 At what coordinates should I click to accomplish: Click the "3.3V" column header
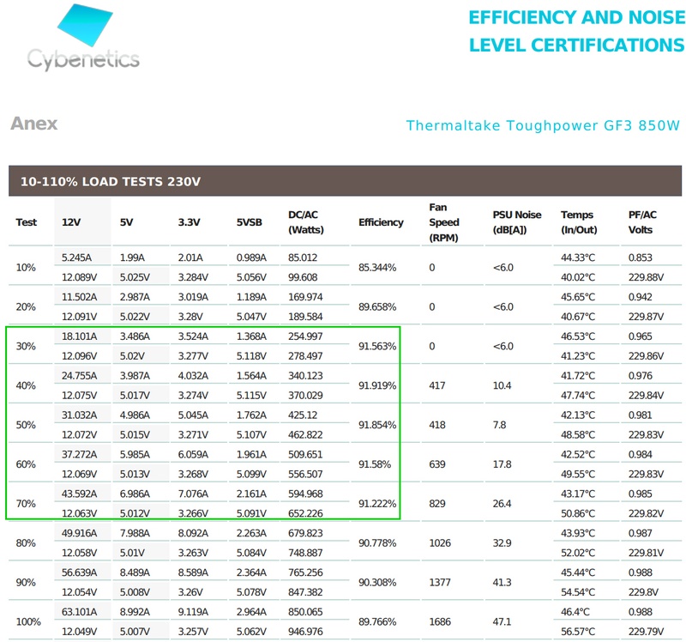coord(189,222)
